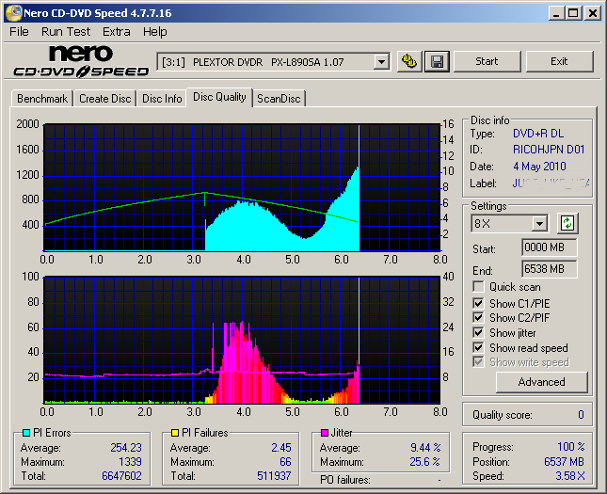Open the Extra menu

click(x=117, y=31)
